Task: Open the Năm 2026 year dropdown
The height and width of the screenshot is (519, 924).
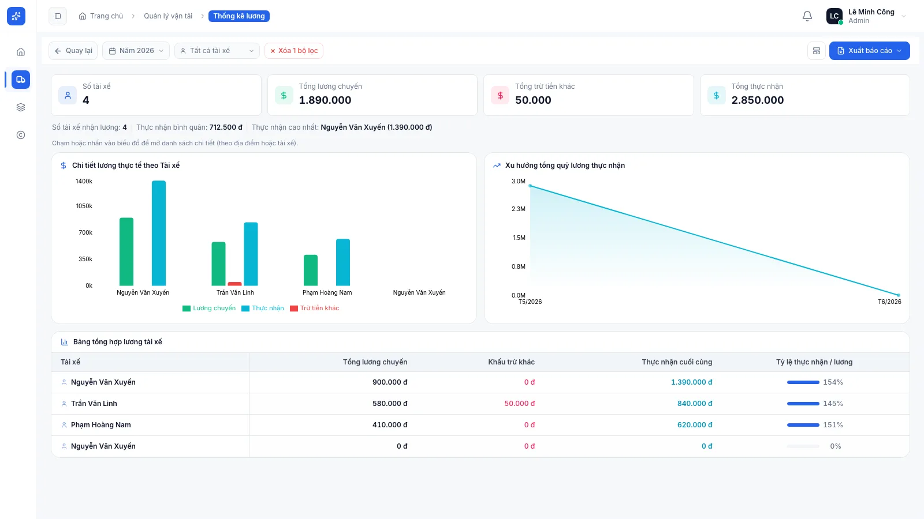Action: 136,51
